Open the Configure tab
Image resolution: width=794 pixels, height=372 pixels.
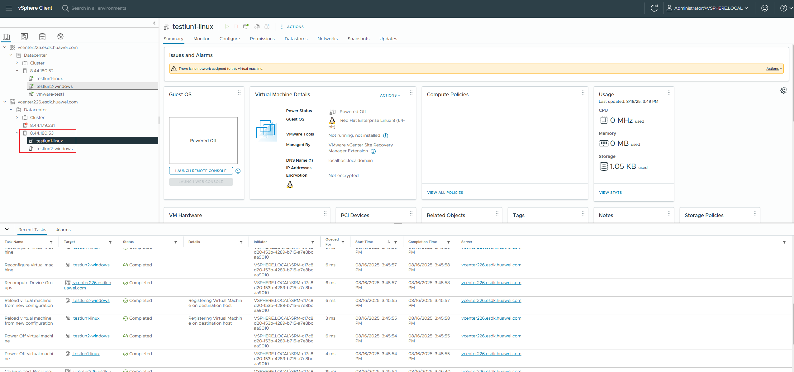[230, 39]
